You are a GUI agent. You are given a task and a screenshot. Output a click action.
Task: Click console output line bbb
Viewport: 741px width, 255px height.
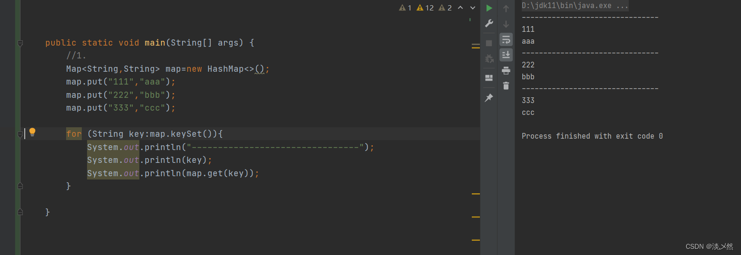(528, 77)
